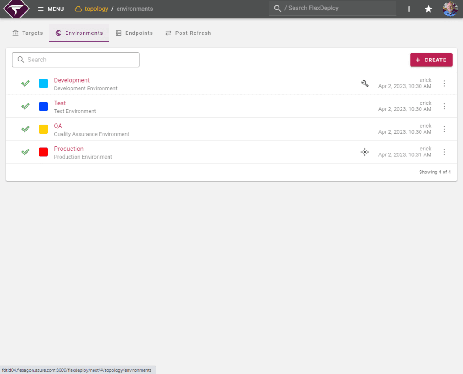Click the search magnifier in the environments search box
Screen dimensions: 463x374
coord(21,60)
